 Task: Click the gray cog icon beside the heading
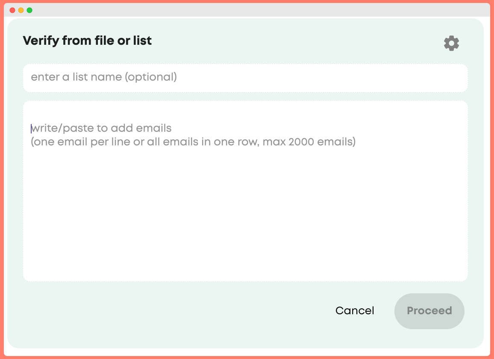pyautogui.click(x=451, y=43)
